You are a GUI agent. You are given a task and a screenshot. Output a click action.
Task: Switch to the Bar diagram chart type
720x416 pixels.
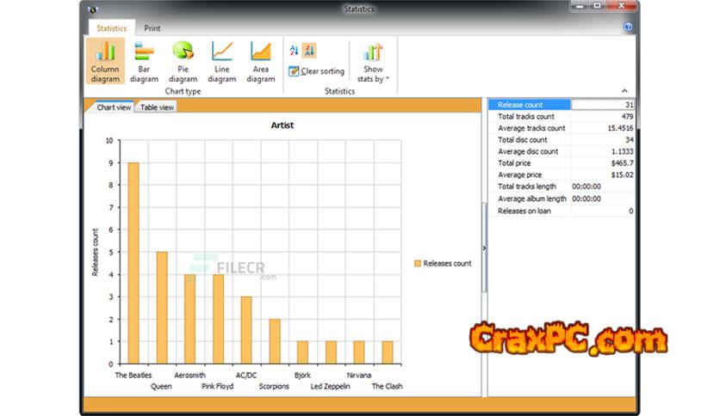(x=144, y=61)
